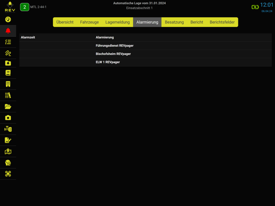The height and width of the screenshot is (206, 275).
Task: Click the map with location pin icon
Action: 8,152
